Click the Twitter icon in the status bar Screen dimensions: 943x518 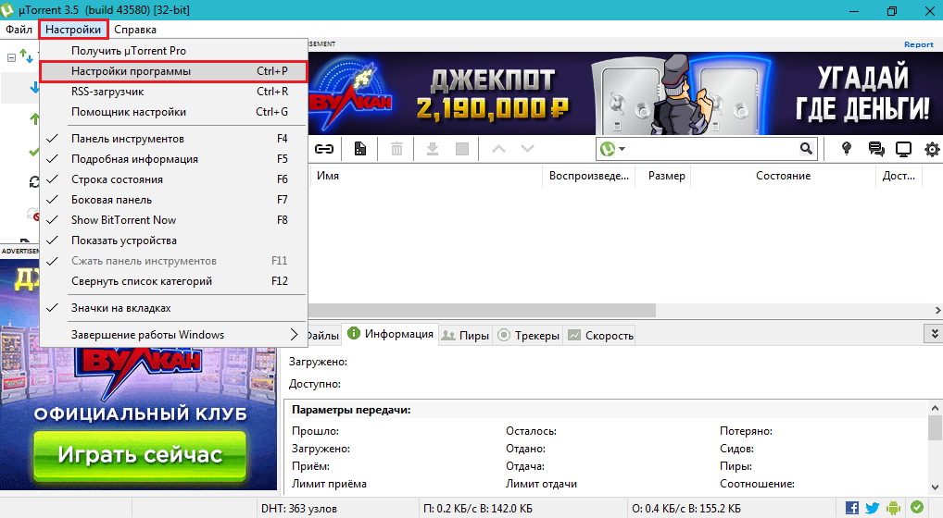click(873, 508)
